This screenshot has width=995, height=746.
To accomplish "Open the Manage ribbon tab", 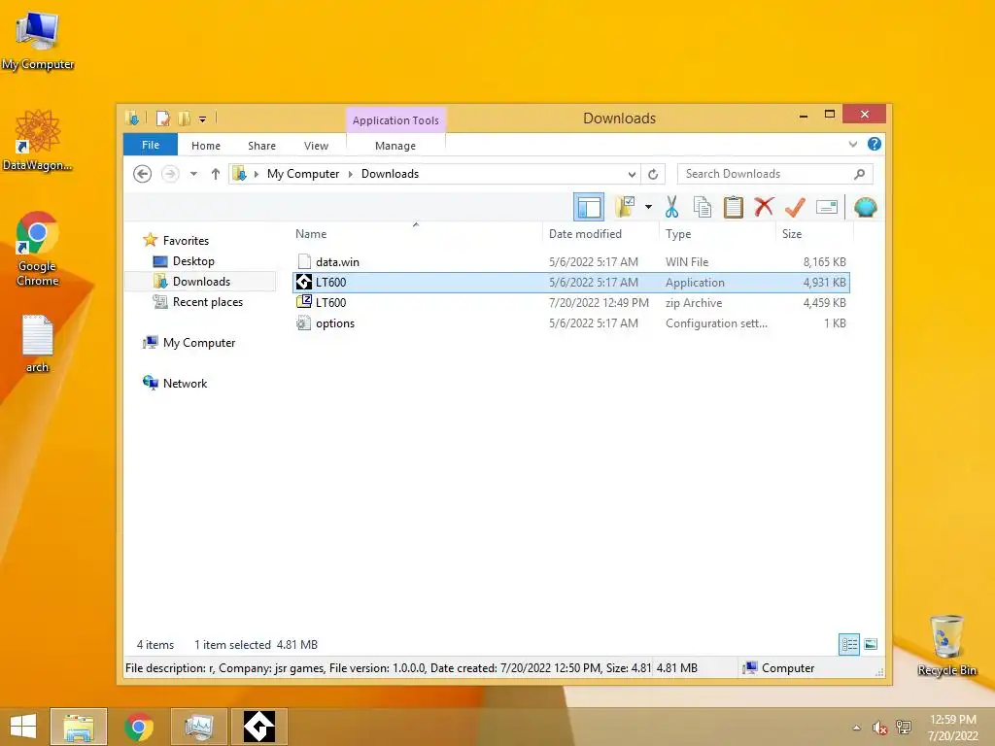I will pyautogui.click(x=395, y=146).
